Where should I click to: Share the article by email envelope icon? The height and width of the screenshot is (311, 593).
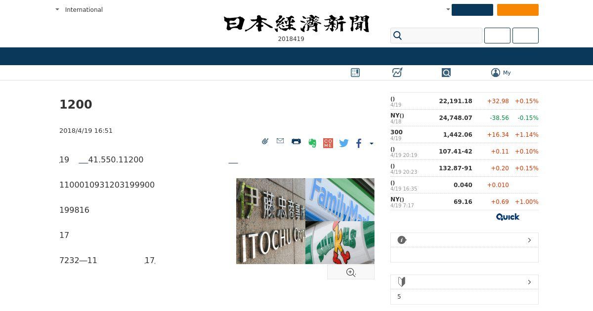click(x=280, y=141)
